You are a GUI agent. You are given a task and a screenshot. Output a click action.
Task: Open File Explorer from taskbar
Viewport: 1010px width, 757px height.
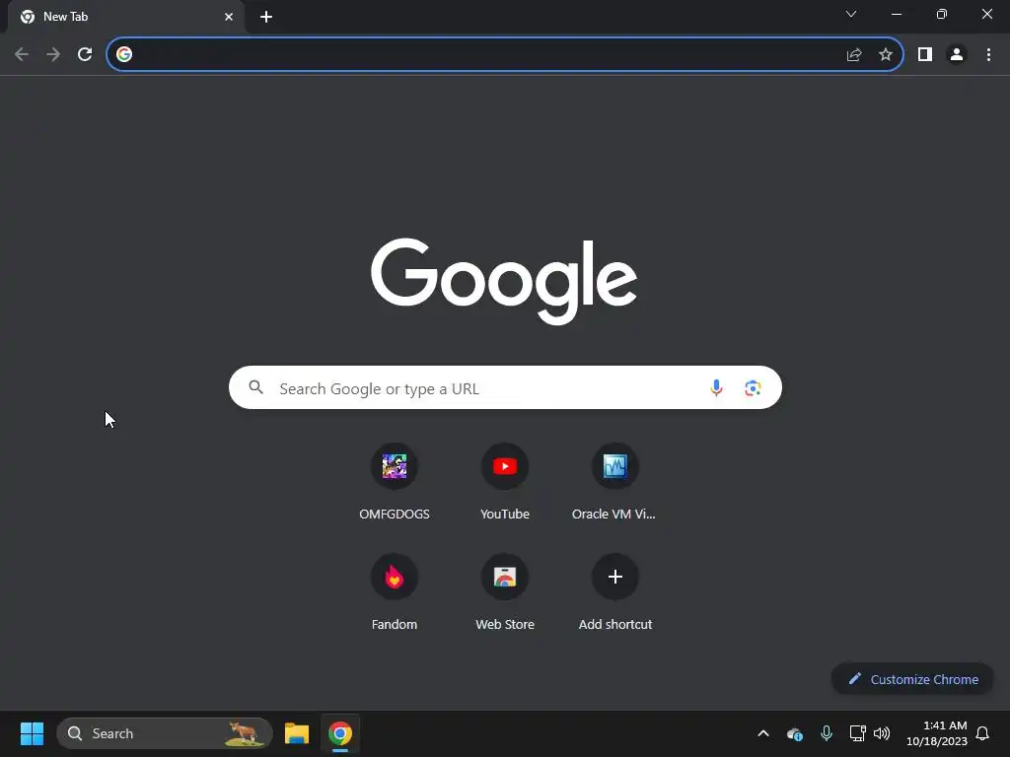click(x=297, y=733)
